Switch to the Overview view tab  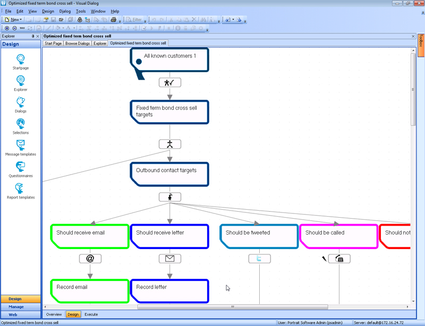[x=54, y=314]
